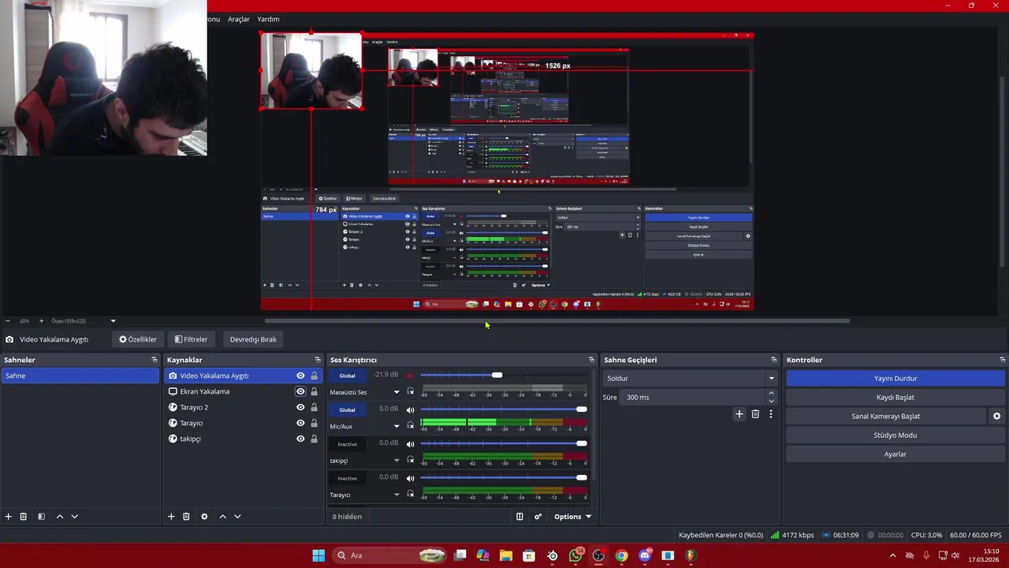Screen dimensions: 1009x568
Task: Open scene filters icon in Sahneler toolbar
Action: [x=42, y=517]
